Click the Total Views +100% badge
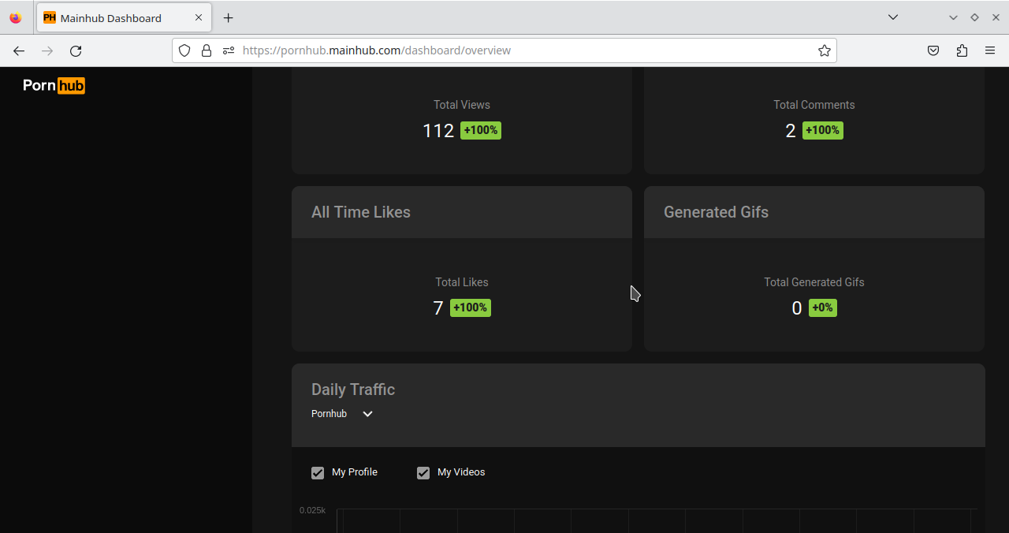1009x533 pixels. (480, 130)
